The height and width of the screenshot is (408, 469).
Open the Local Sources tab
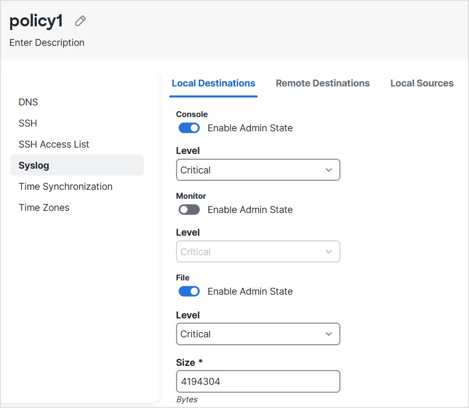pyautogui.click(x=422, y=83)
